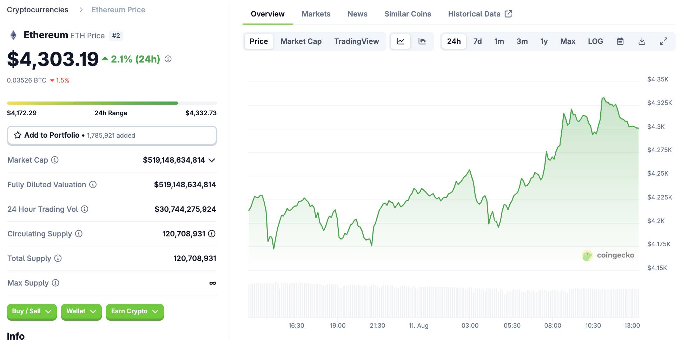Click the Ethereum diamond logo icon
This screenshot has width=681, height=340.
coord(13,35)
